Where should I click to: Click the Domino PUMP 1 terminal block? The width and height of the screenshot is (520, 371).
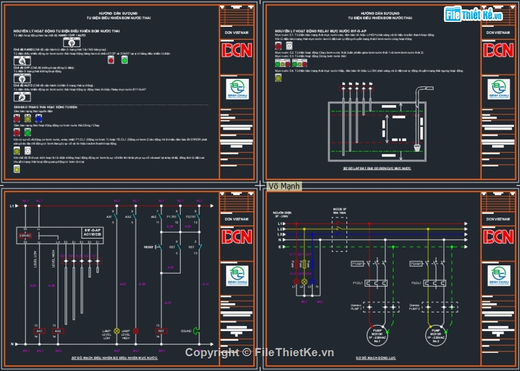381,307
